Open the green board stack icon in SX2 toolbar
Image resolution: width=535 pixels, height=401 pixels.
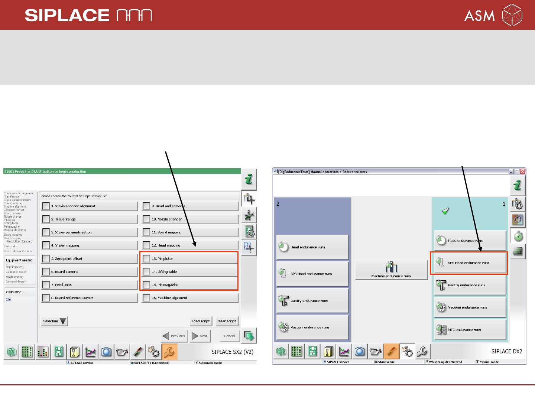(x=12, y=352)
